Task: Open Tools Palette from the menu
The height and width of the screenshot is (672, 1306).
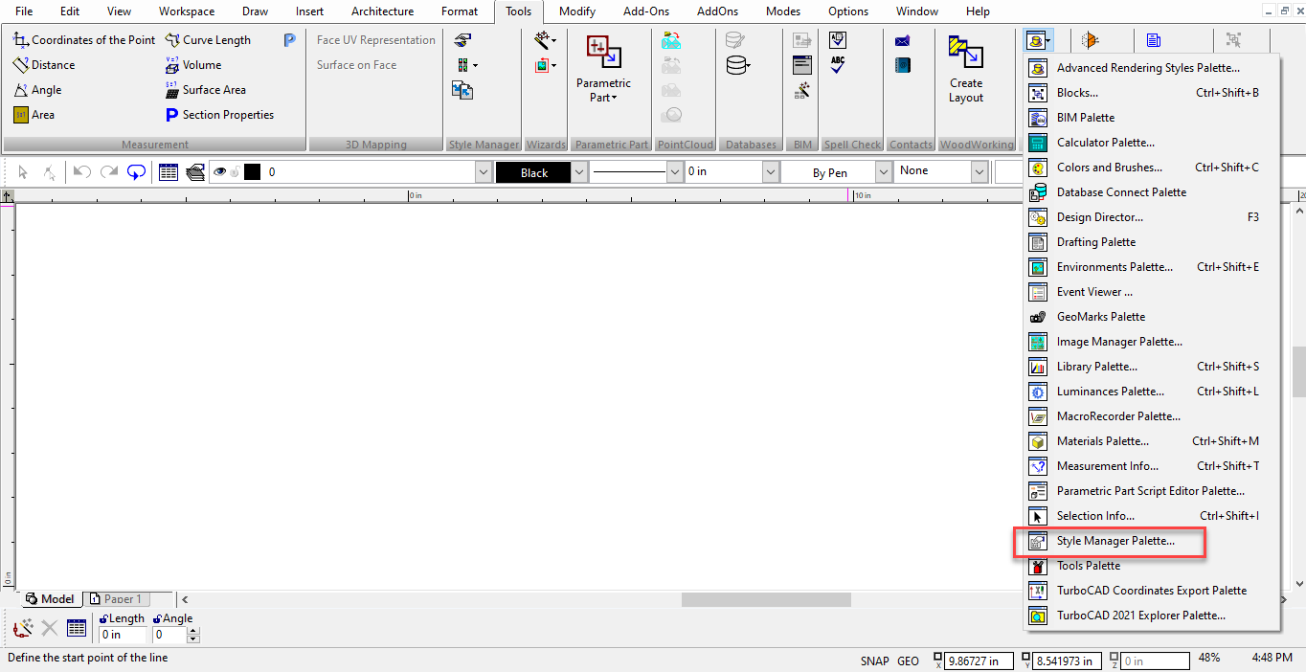Action: (1088, 566)
